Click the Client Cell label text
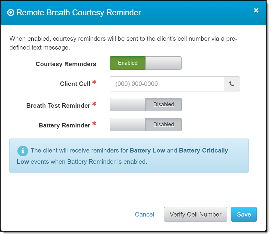271x236 pixels. (75, 84)
